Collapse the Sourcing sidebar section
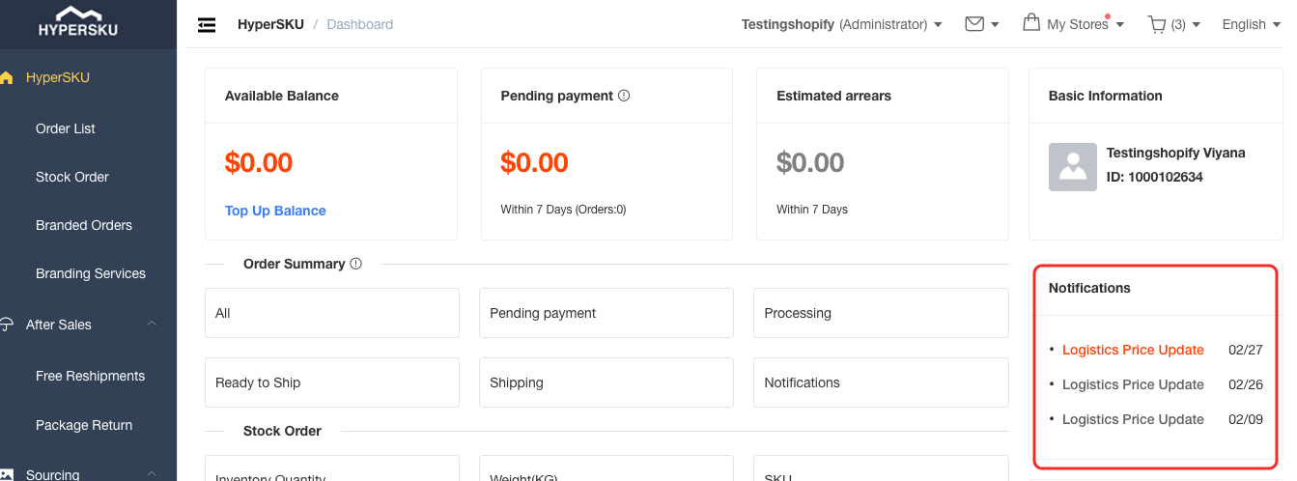1297x481 pixels. (152, 473)
